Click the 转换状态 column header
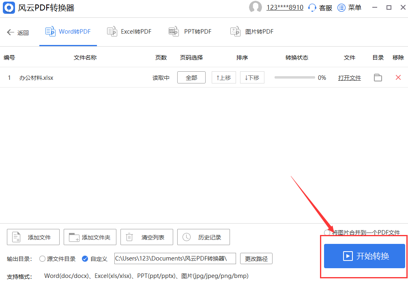Screen dimensions: 408x284 tap(296, 58)
